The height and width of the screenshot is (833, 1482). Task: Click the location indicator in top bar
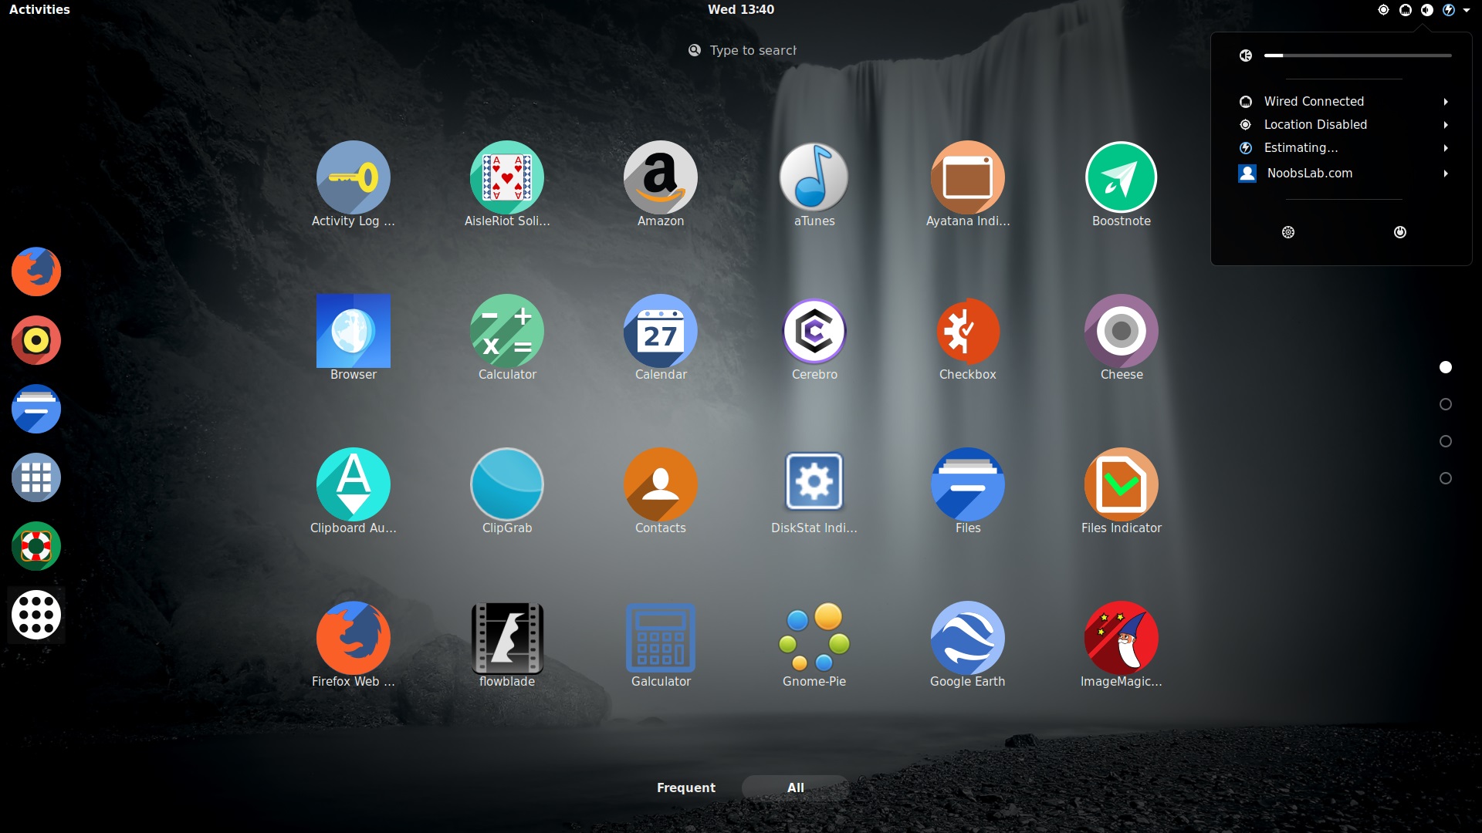click(x=1383, y=10)
